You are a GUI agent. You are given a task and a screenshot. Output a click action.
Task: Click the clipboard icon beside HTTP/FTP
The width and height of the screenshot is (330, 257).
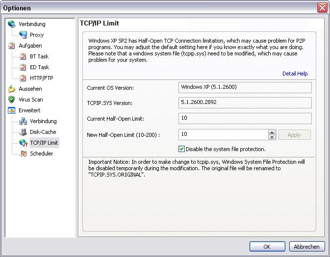pos(23,78)
